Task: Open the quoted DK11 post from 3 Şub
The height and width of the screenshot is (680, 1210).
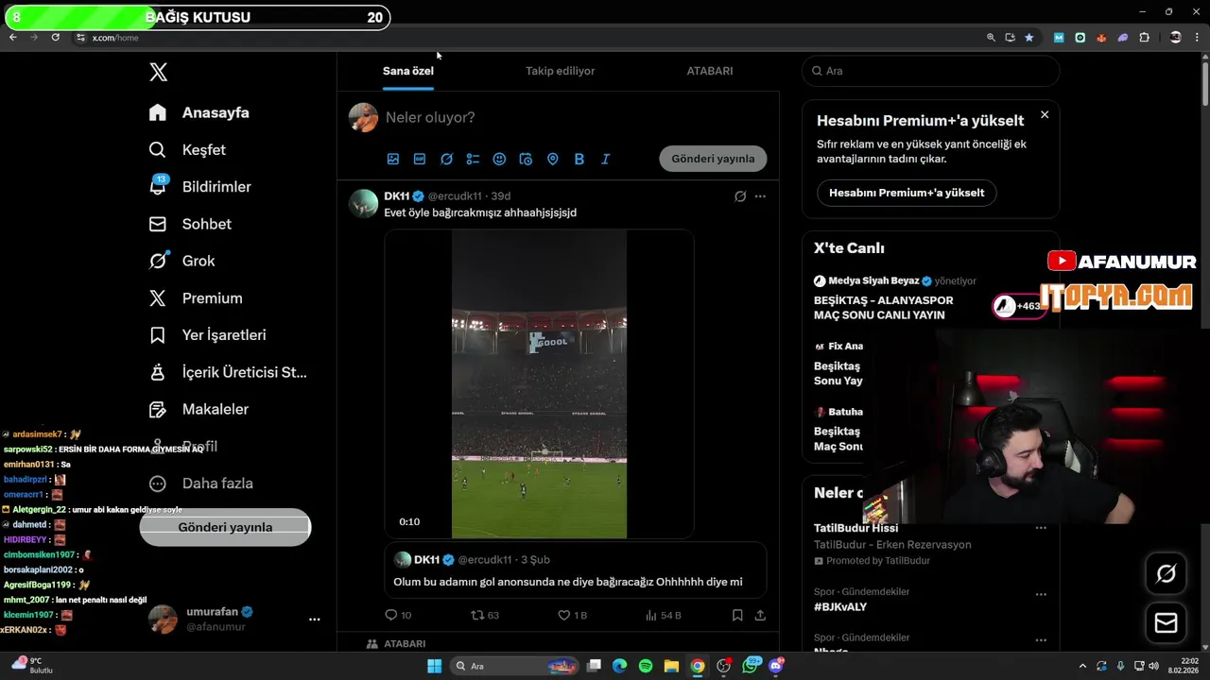Action: [575, 569]
